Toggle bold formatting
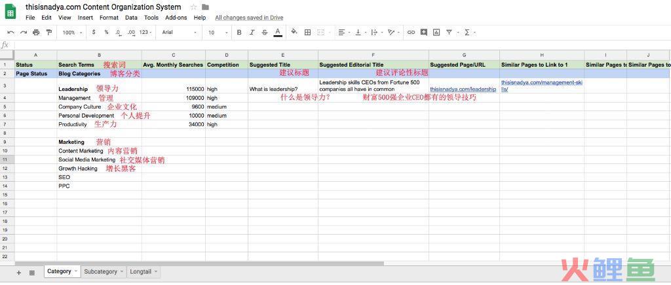The height and width of the screenshot is (285, 671). pos(239,33)
